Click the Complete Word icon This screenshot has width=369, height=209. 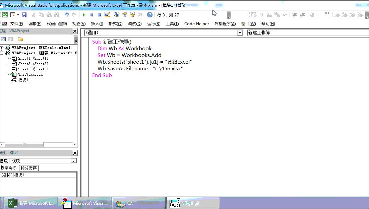(x=285, y=15)
